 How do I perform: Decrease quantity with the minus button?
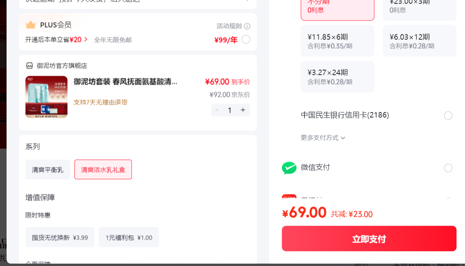pos(217,110)
